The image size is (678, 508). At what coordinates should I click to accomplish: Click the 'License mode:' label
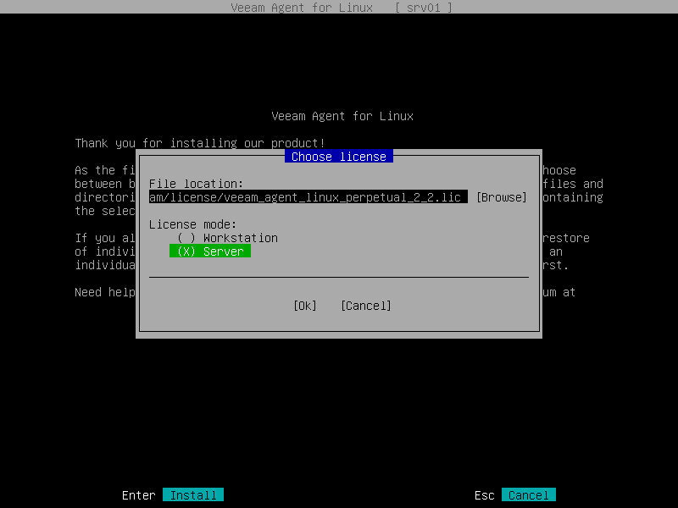pyautogui.click(x=193, y=224)
